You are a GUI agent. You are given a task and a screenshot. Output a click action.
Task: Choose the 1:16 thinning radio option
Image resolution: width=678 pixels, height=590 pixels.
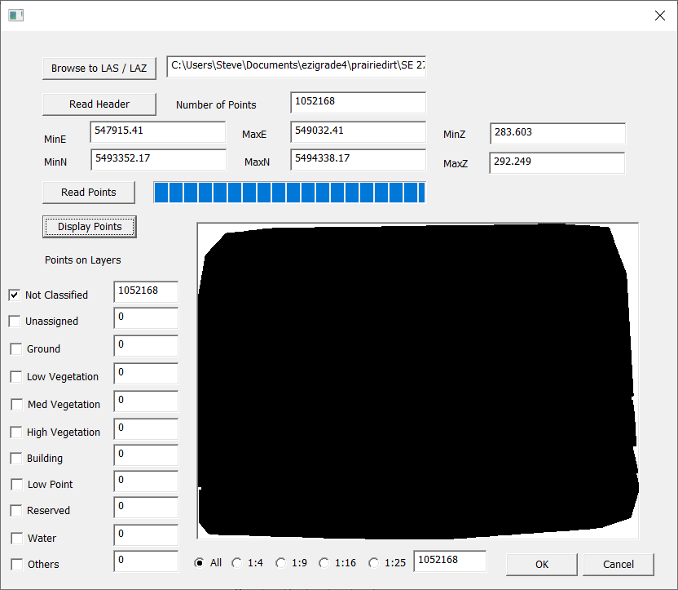click(324, 563)
